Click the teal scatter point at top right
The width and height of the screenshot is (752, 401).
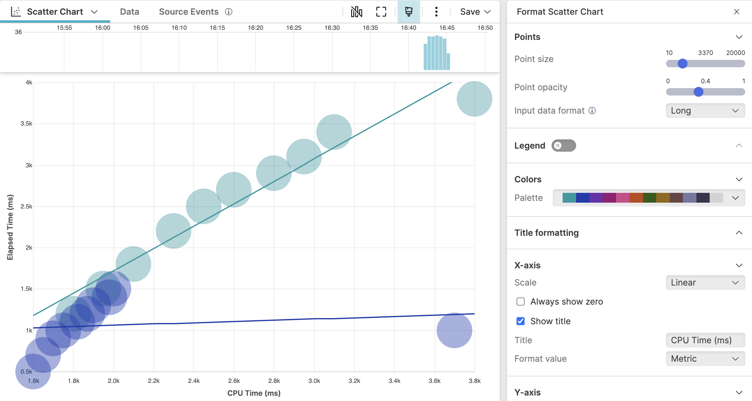tap(474, 99)
